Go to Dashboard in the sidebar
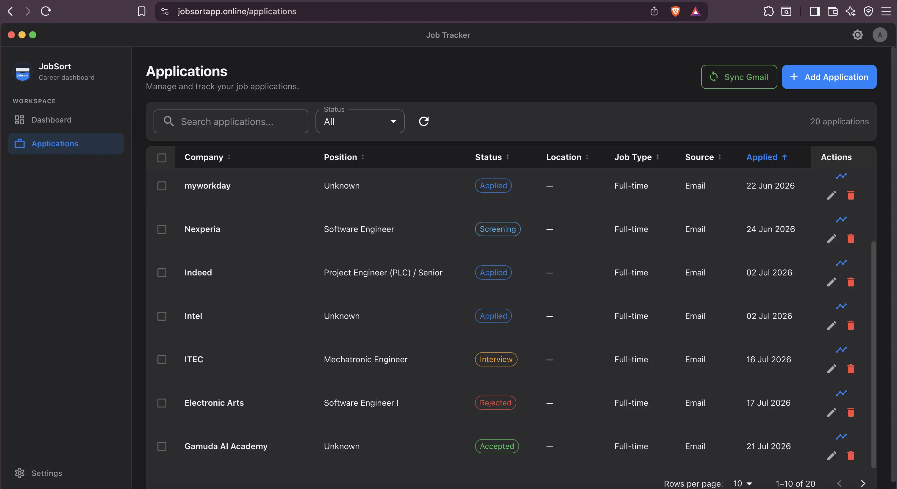Image resolution: width=897 pixels, height=489 pixels. coord(66,120)
